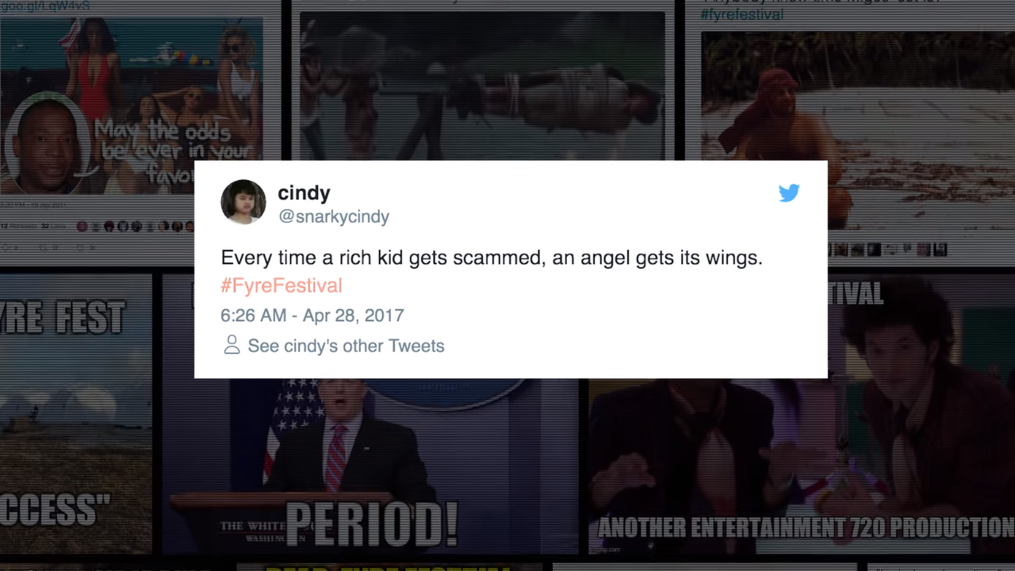The width and height of the screenshot is (1015, 571).
Task: Click the Twitter bird logo icon
Action: tap(789, 193)
